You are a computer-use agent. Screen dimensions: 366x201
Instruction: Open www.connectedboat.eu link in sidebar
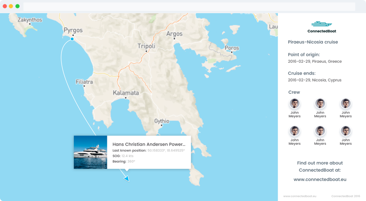(x=320, y=179)
